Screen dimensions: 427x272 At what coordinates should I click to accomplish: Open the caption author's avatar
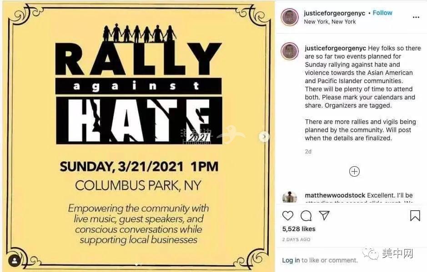click(x=289, y=51)
